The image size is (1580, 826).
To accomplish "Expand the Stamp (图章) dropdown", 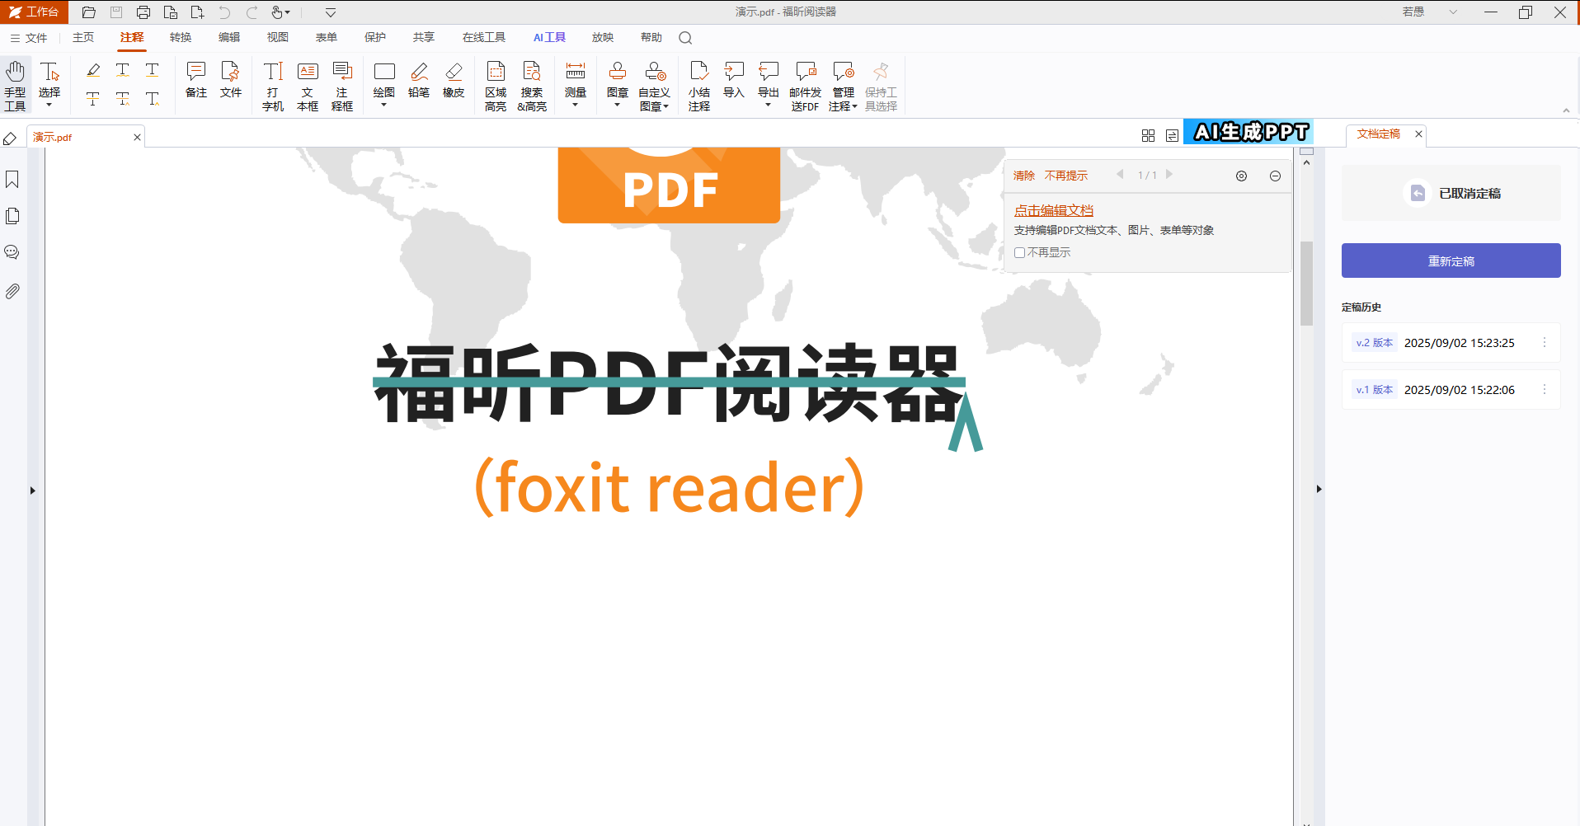I will (x=618, y=85).
